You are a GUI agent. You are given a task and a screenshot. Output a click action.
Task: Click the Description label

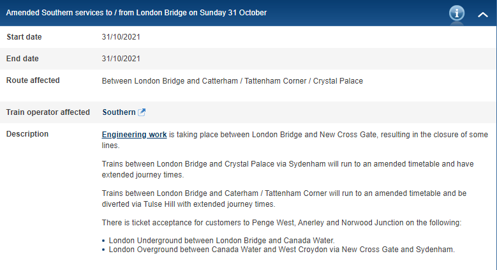[x=27, y=134]
